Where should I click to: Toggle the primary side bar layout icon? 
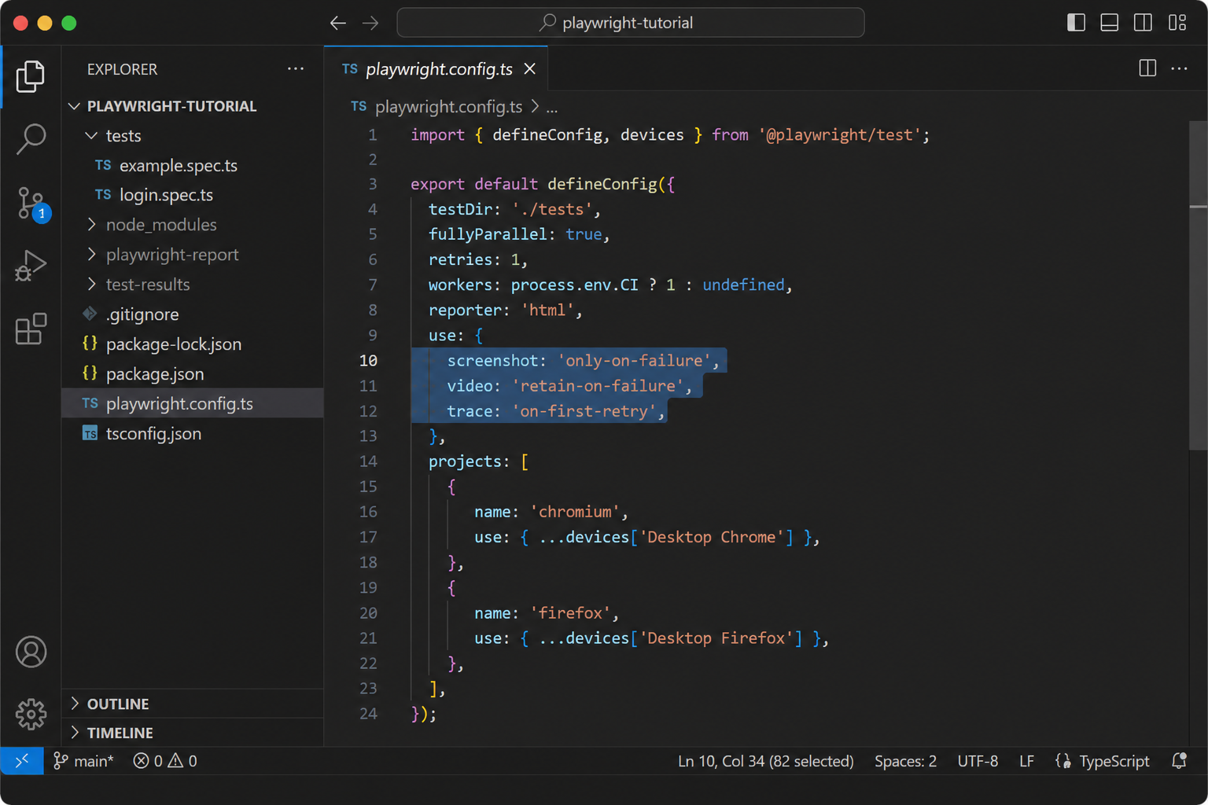[1076, 23]
